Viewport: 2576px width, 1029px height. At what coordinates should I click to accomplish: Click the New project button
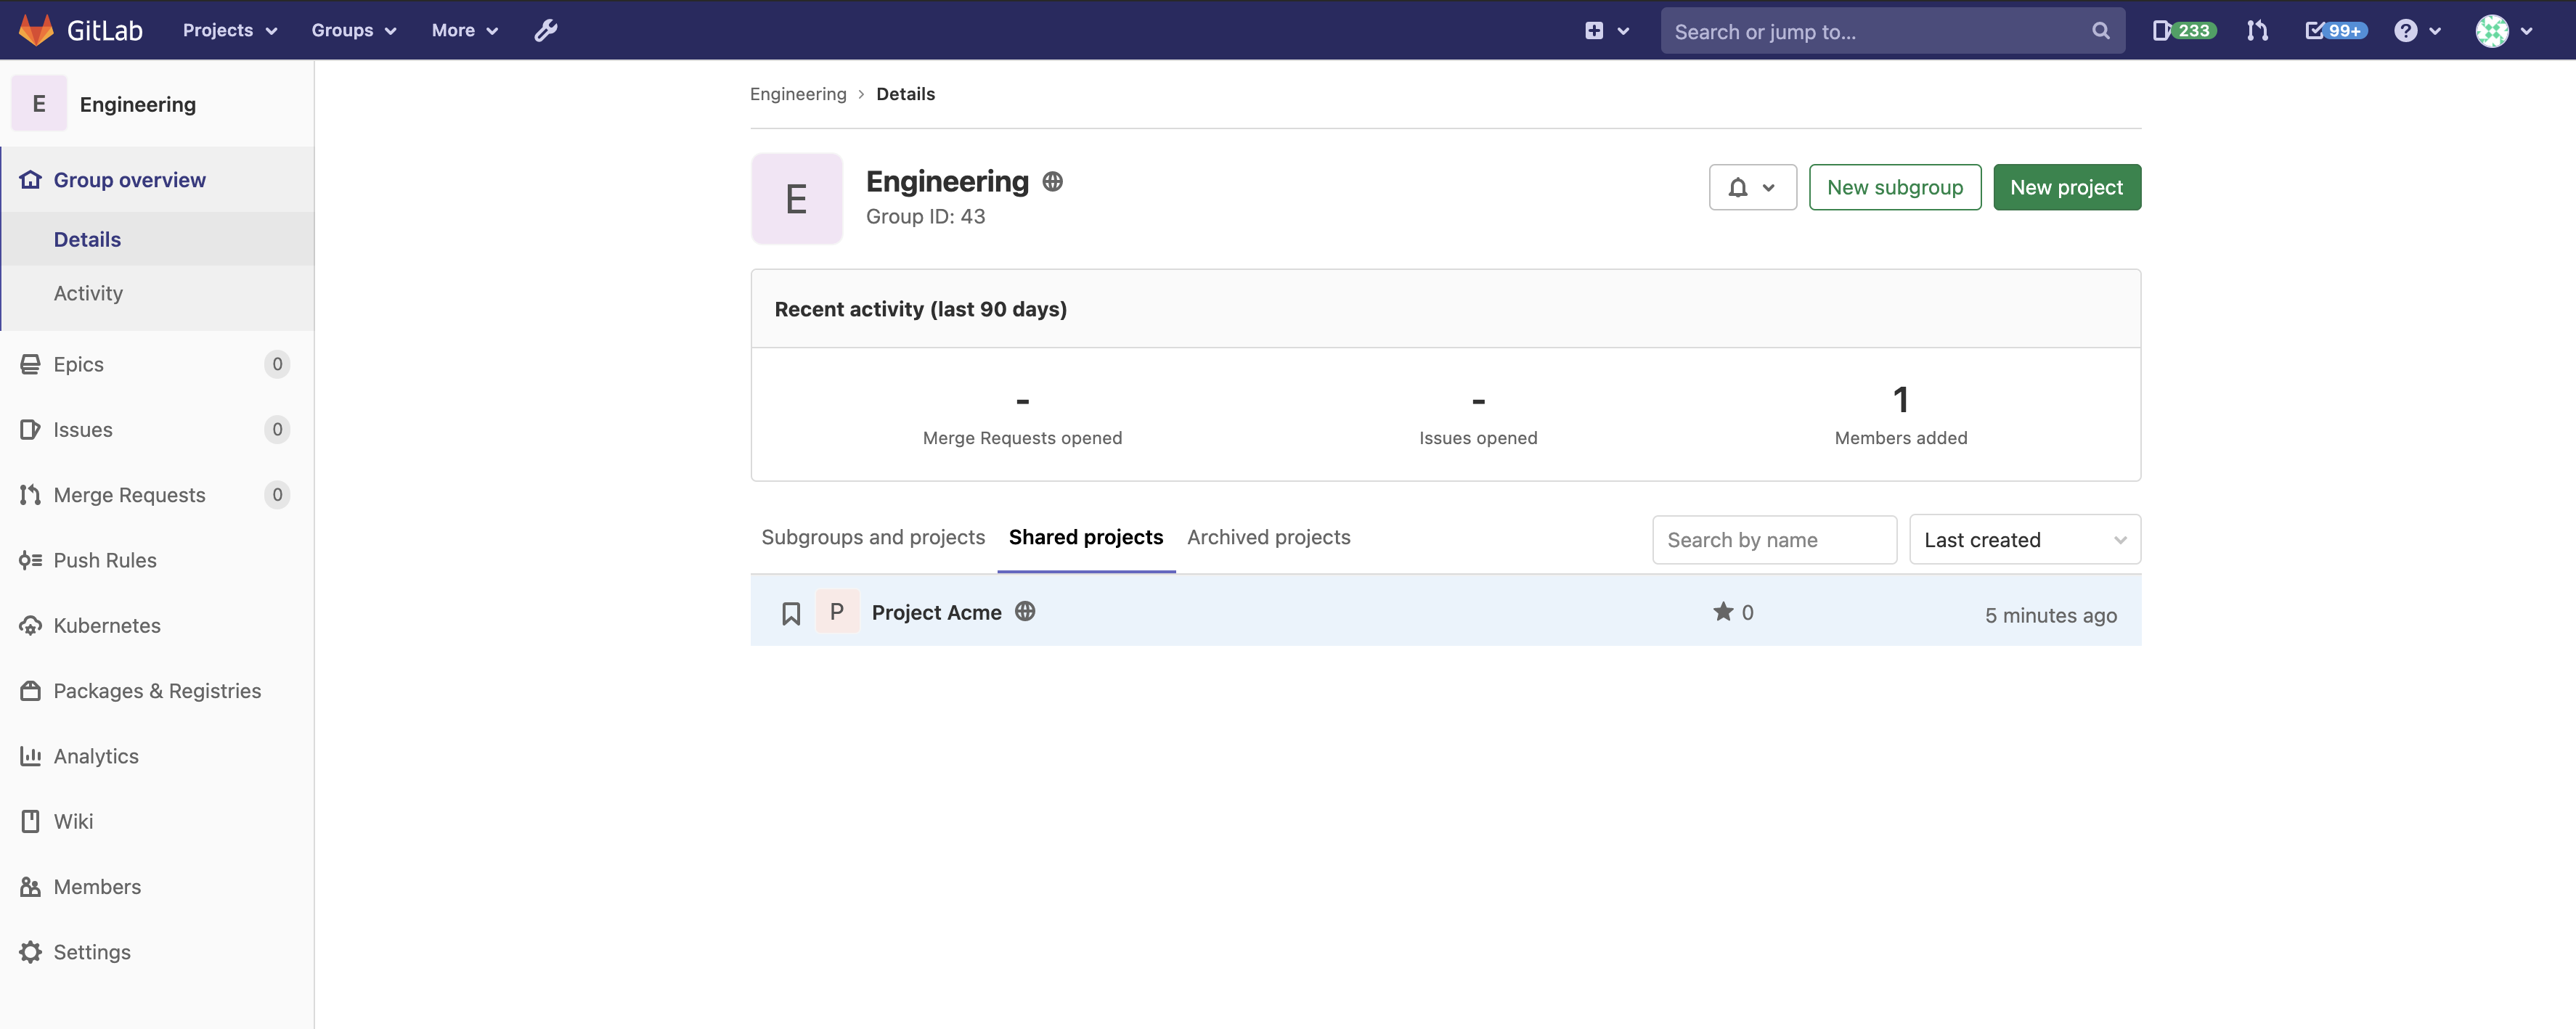tap(2067, 186)
